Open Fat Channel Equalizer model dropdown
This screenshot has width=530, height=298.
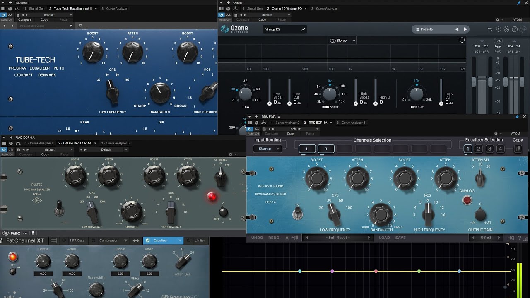tap(180, 240)
